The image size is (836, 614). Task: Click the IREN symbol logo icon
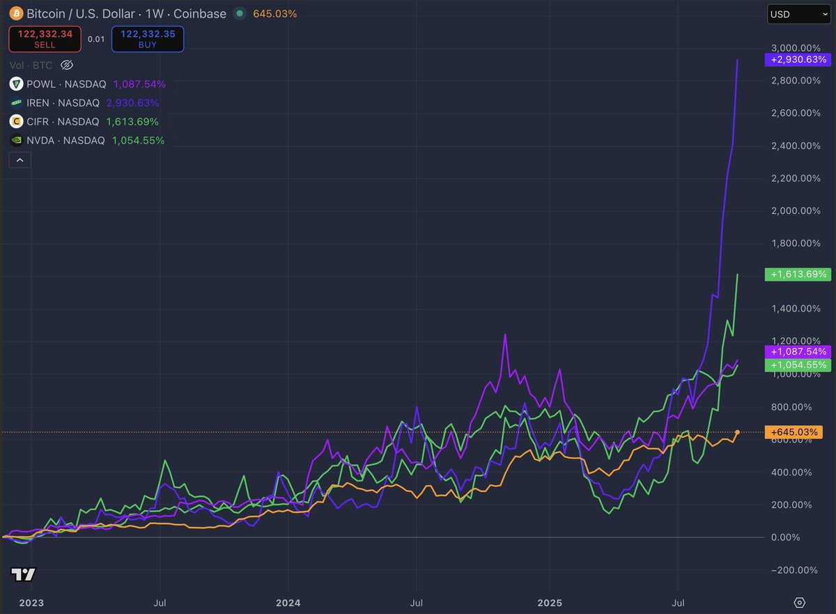[x=15, y=102]
